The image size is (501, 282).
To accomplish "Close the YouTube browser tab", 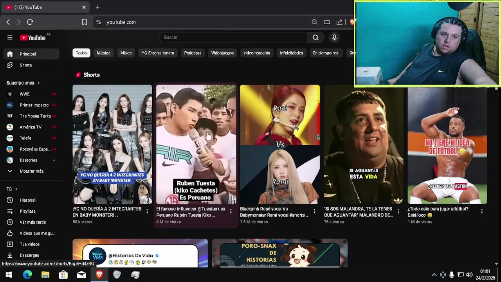I will point(84,7).
